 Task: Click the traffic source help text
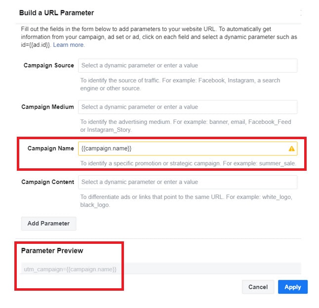click(x=180, y=84)
